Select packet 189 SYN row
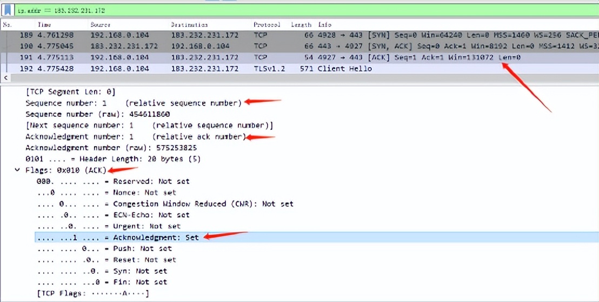This screenshot has height=302, width=599. click(x=299, y=35)
